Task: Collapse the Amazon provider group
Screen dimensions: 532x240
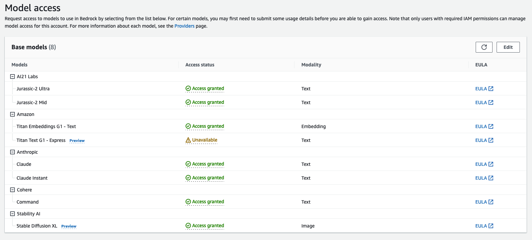Action: tap(12, 114)
